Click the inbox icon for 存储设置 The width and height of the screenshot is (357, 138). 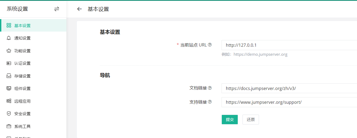click(x=9, y=76)
